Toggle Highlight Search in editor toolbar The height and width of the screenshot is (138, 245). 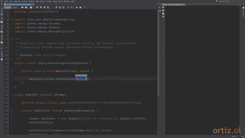pyautogui.click(x=48, y=7)
